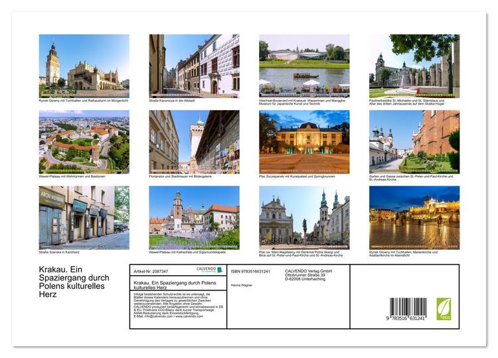Click the CALVENDO logo
498x358 pixels.
pyautogui.click(x=209, y=270)
